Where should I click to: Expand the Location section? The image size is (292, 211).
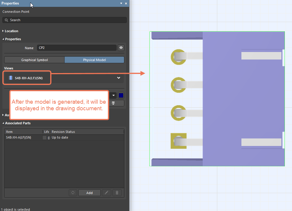point(3,31)
